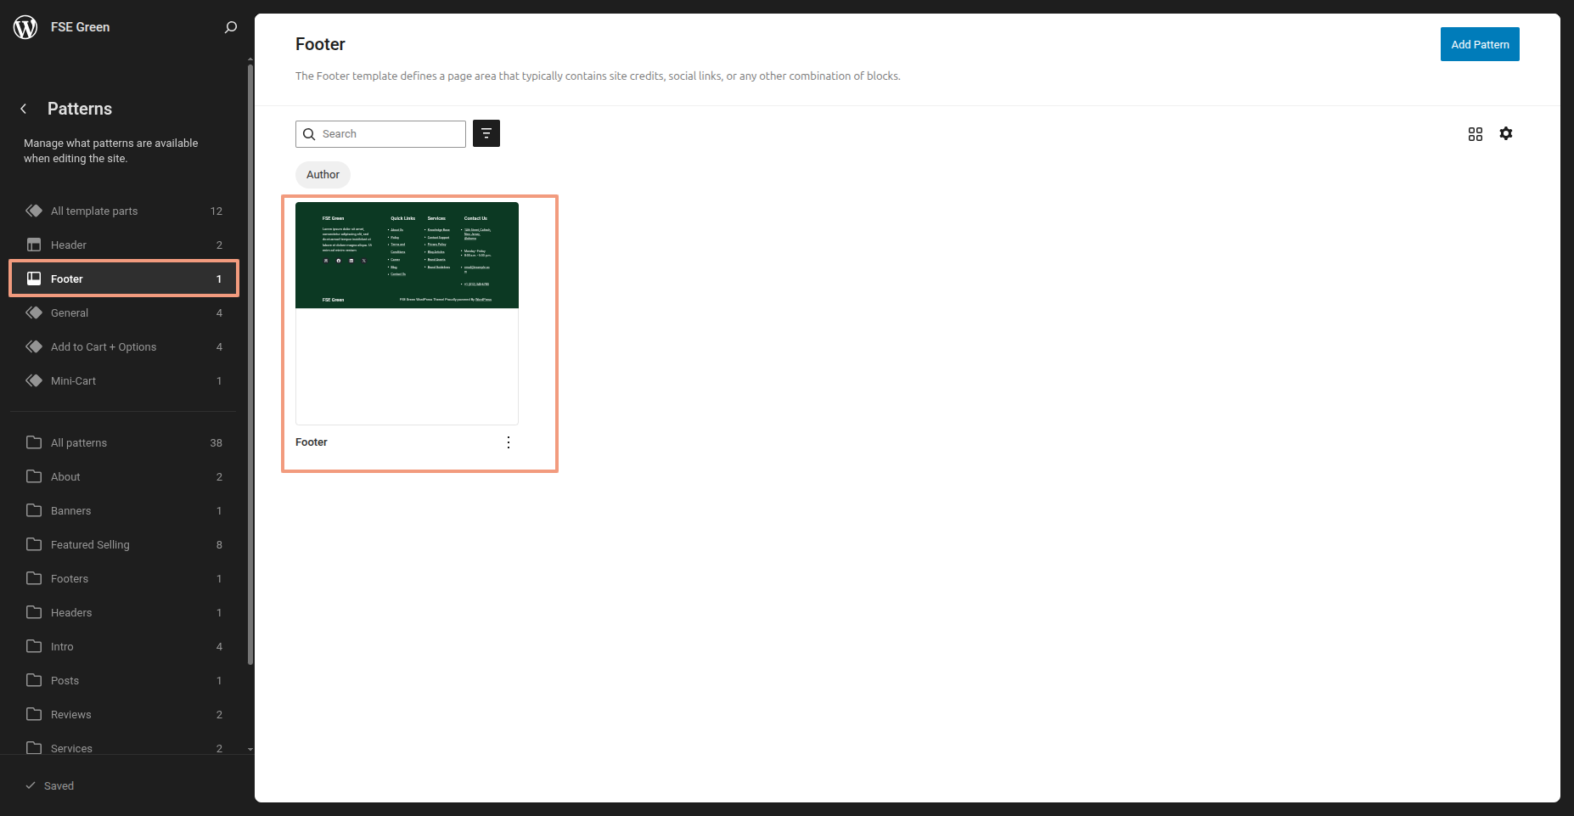This screenshot has height=816, width=1574.
Task: Switch layout with the grid view icon
Action: tap(1476, 134)
